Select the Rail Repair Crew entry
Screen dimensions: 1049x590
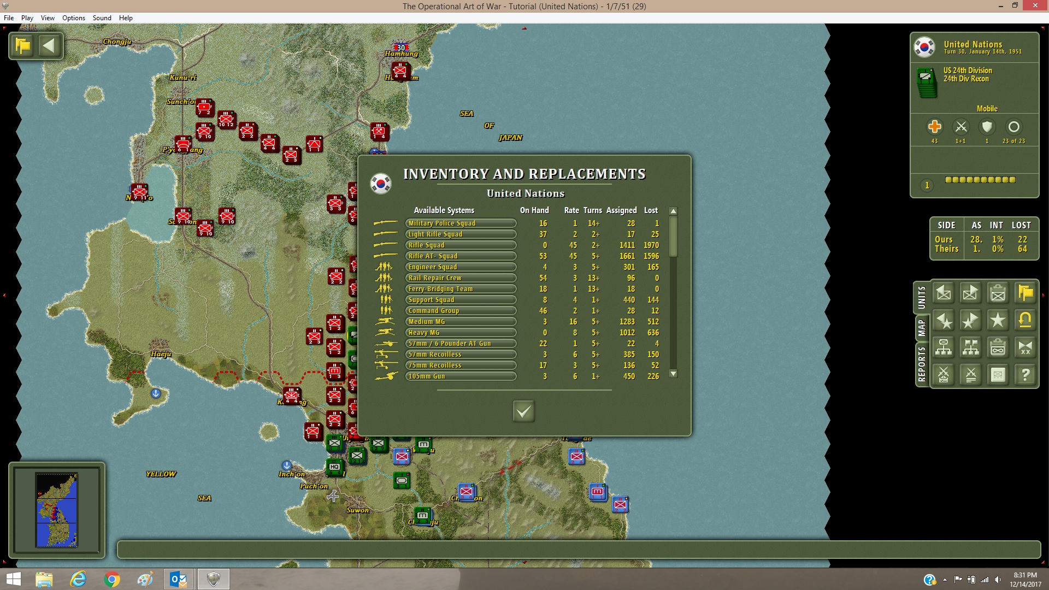461,278
